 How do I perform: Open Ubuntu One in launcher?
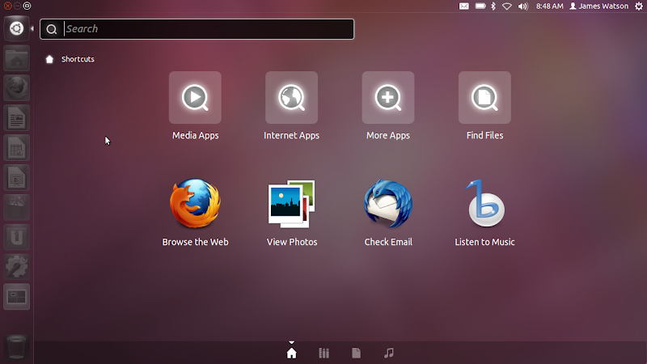pos(16,237)
